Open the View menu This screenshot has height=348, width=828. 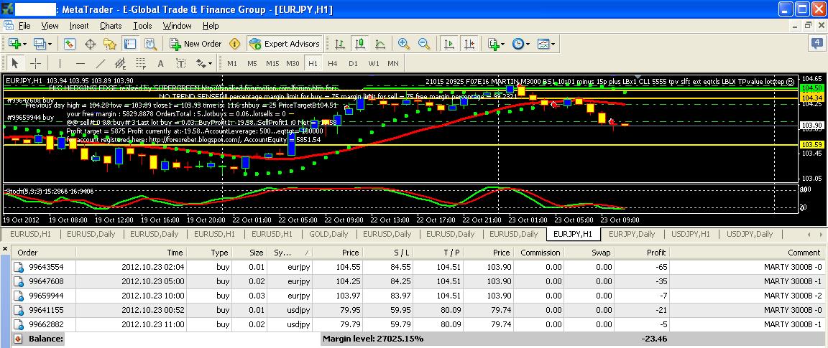(x=50, y=26)
